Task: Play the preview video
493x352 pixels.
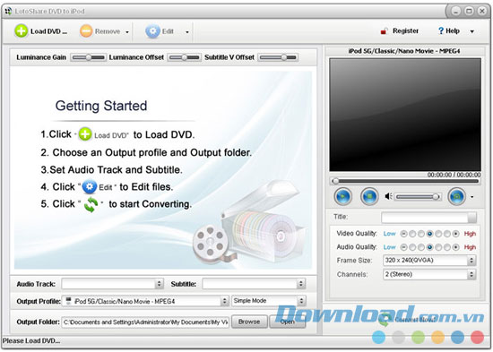Action: 342,196
